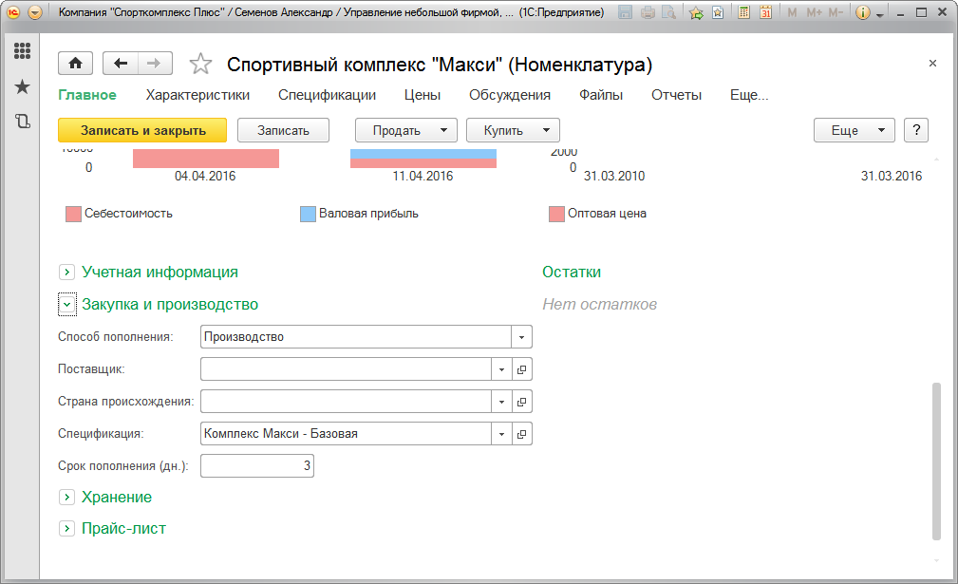Click the save diskette icon in title bar

click(625, 12)
